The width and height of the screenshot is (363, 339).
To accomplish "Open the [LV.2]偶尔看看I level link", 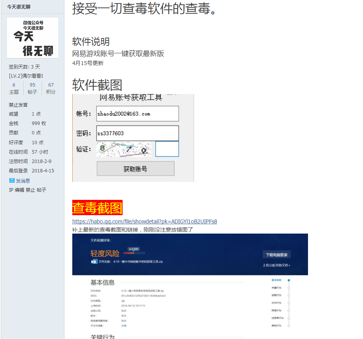I will (x=26, y=76).
